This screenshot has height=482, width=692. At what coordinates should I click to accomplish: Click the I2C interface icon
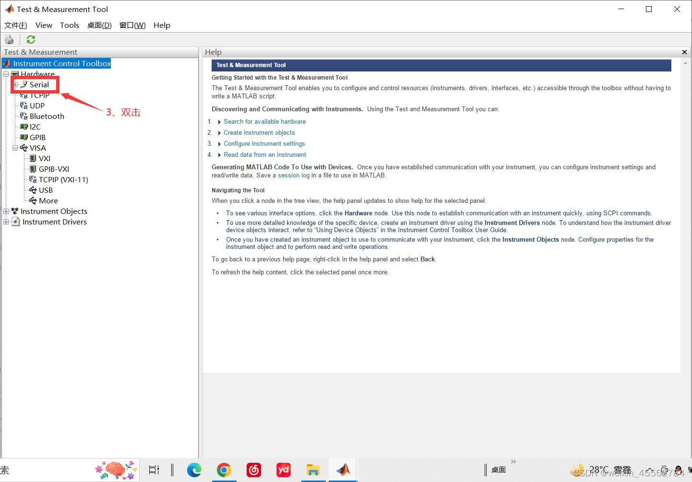click(24, 127)
